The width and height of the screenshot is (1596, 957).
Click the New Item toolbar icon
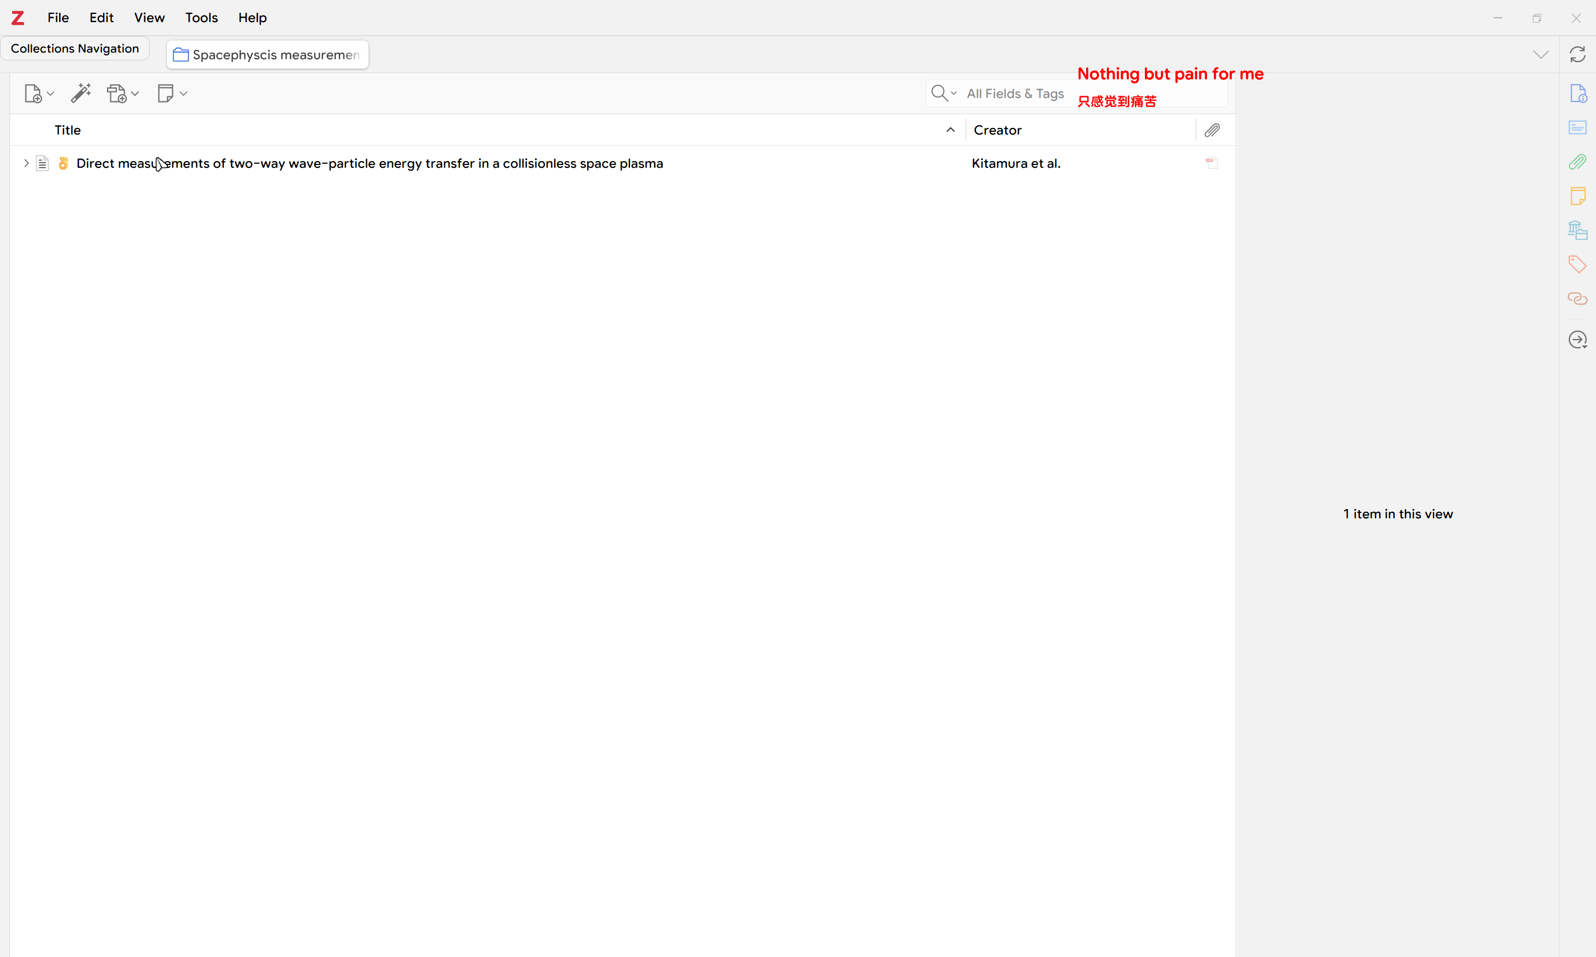[33, 94]
